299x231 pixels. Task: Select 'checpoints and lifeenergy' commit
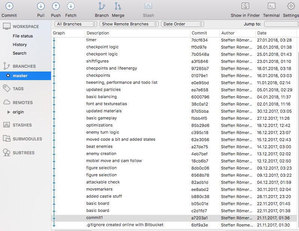(x=174, y=68)
